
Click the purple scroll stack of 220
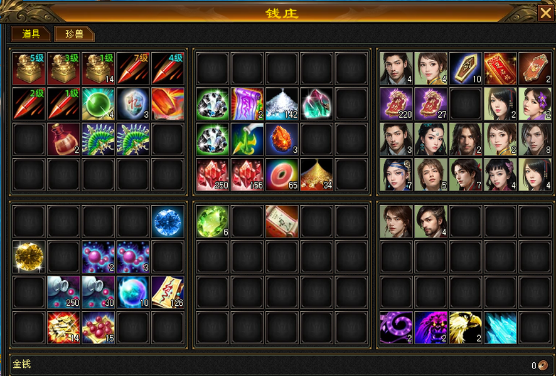pyautogui.click(x=396, y=104)
